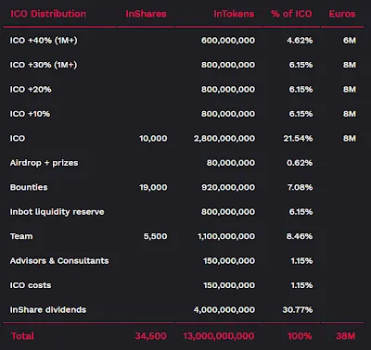This screenshot has height=350, width=371.
Task: Click the InShare dividends row label
Action: coord(48,310)
